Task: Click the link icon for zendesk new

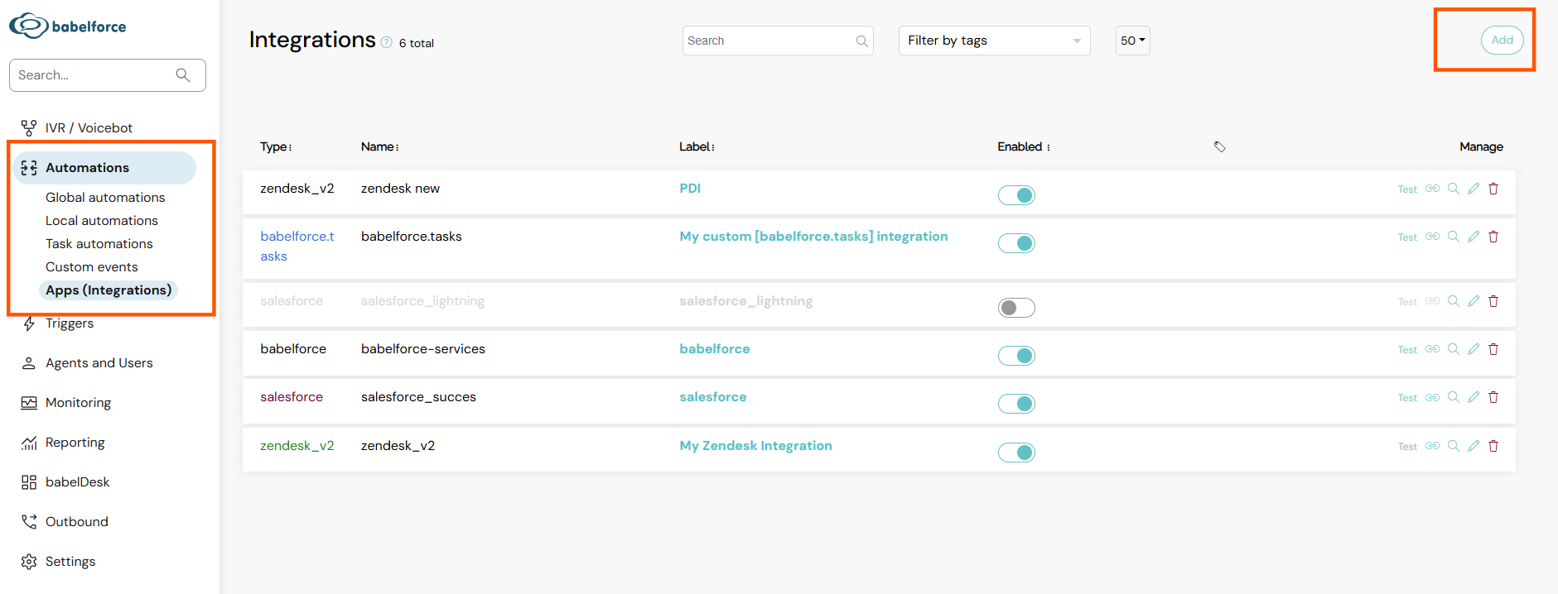Action: click(1432, 189)
